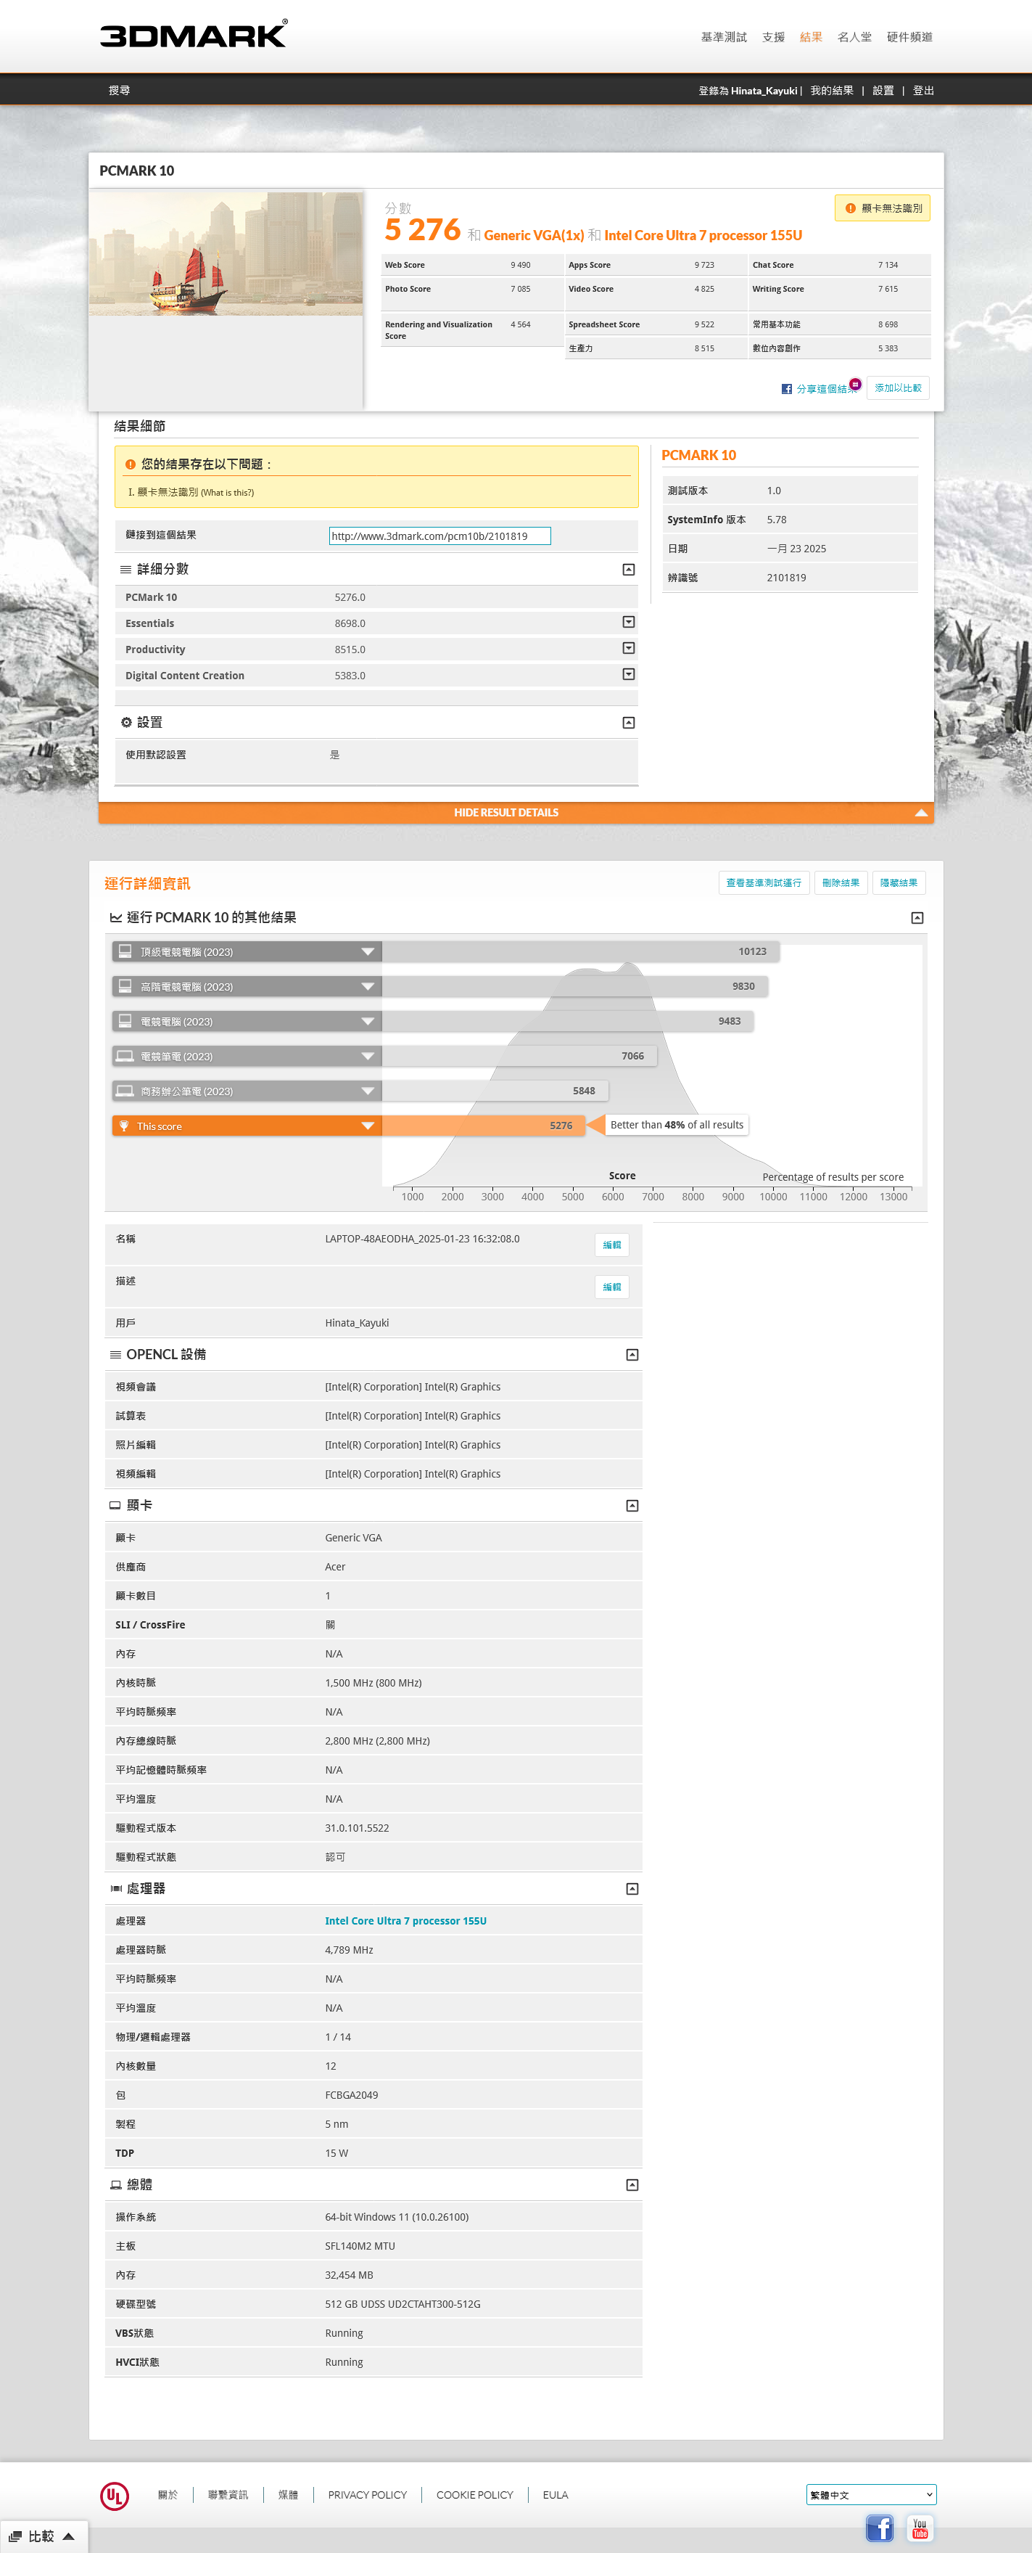Collapse the 設置 section
This screenshot has width=1032, height=2553.
[x=628, y=723]
